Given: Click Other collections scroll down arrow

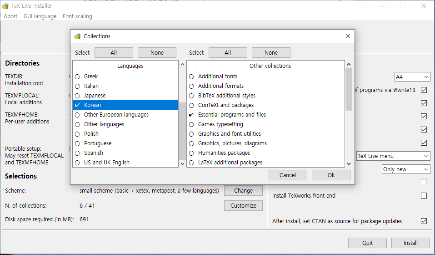Looking at the screenshot, I should [x=349, y=164].
